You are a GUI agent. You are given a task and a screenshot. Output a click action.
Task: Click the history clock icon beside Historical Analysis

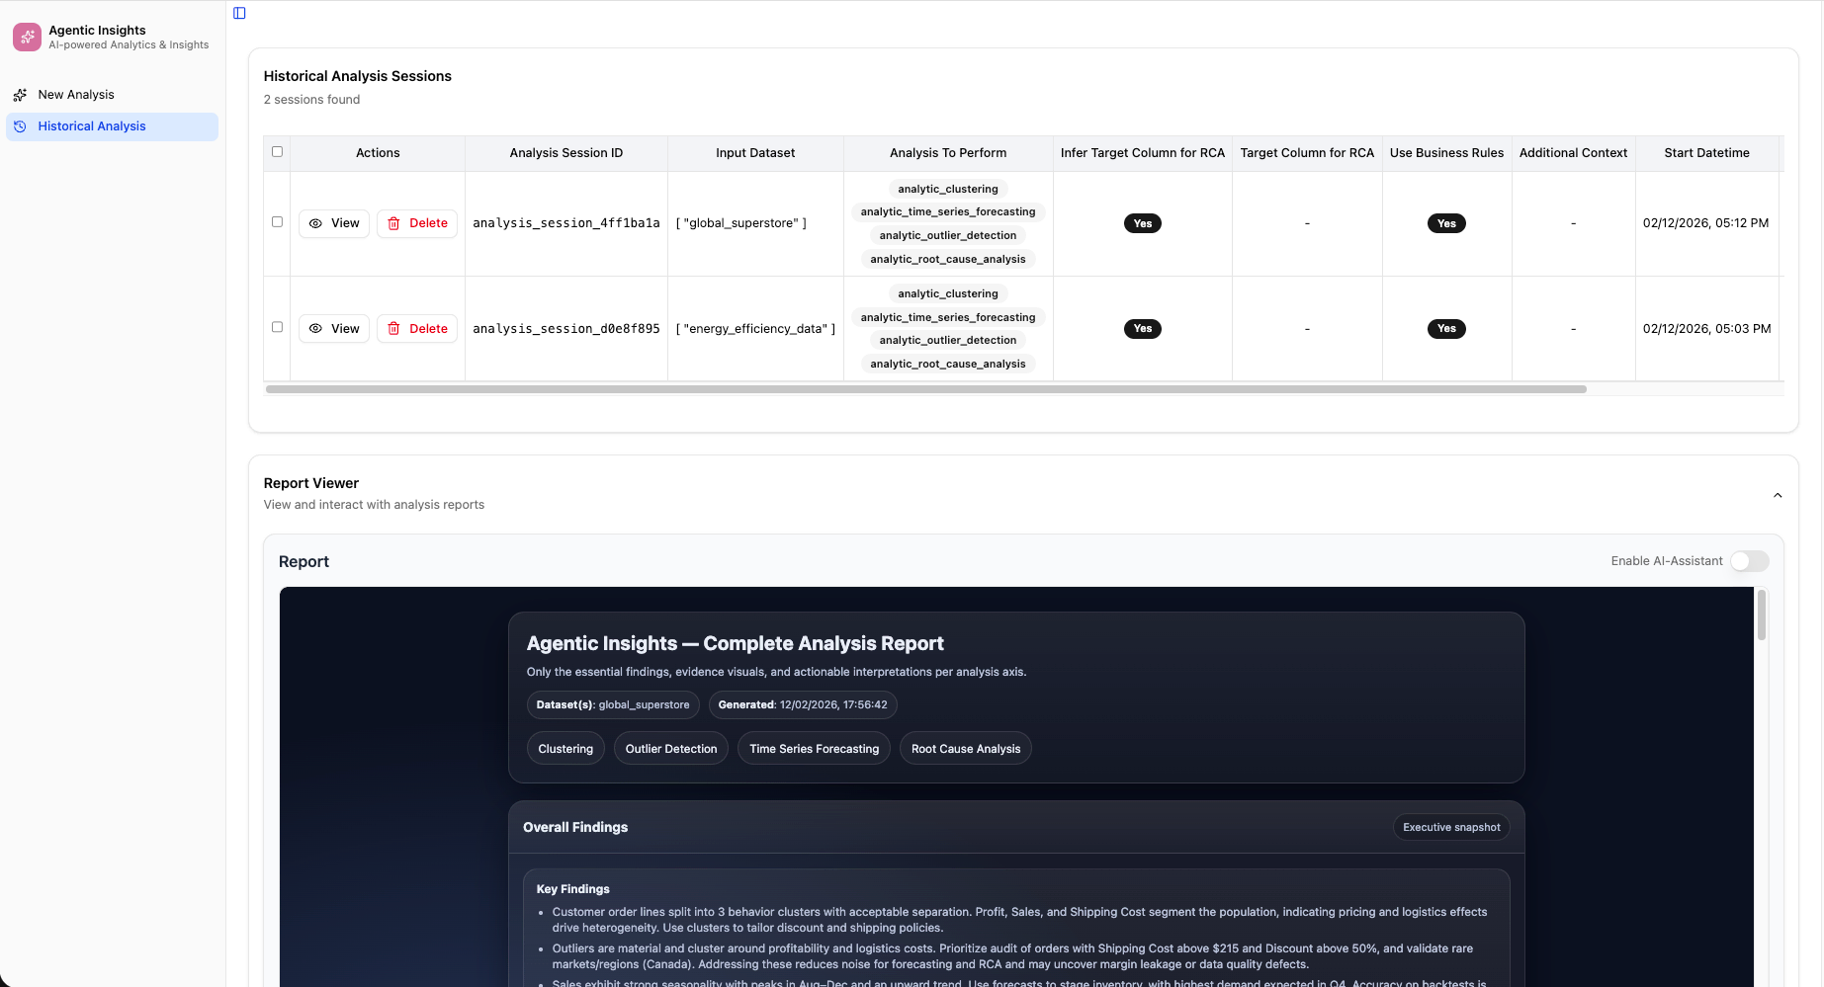[x=20, y=126]
